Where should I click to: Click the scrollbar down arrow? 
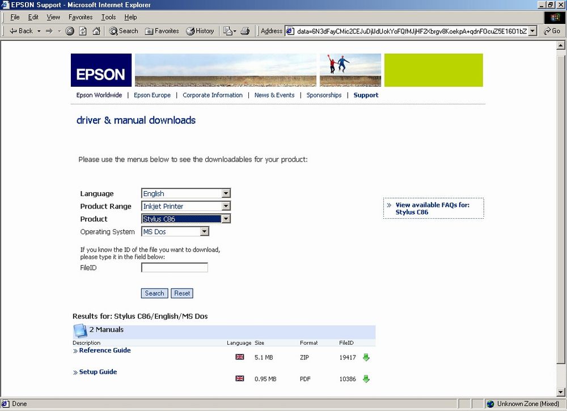(561, 392)
